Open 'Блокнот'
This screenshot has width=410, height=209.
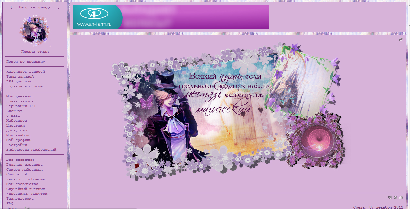tap(14, 111)
